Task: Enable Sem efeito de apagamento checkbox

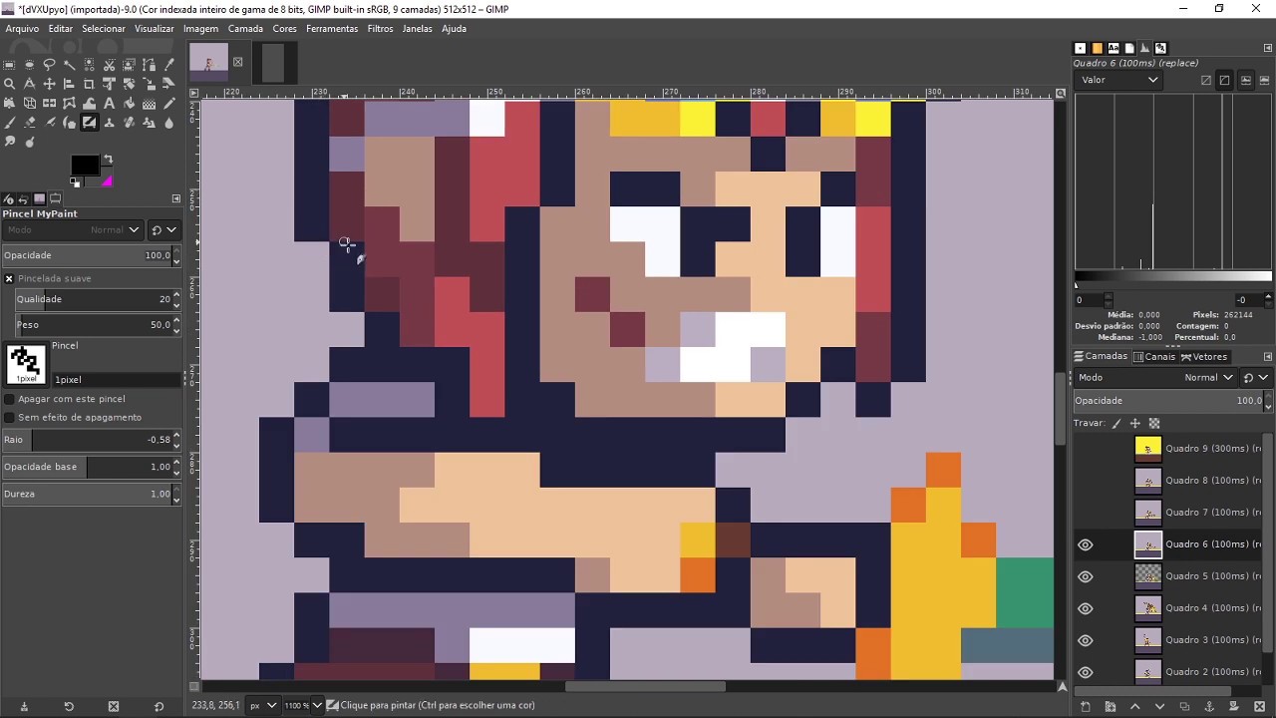Action: (x=9, y=417)
